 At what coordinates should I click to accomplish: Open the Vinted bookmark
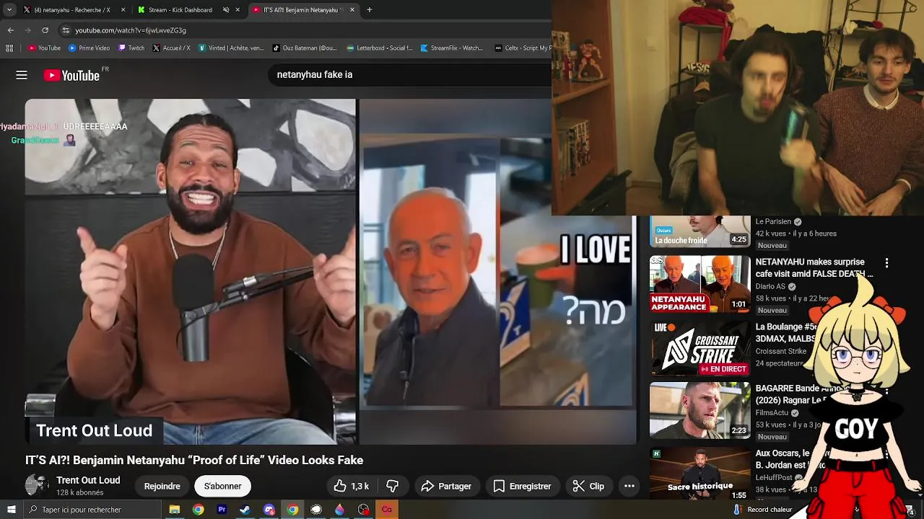pos(231,48)
